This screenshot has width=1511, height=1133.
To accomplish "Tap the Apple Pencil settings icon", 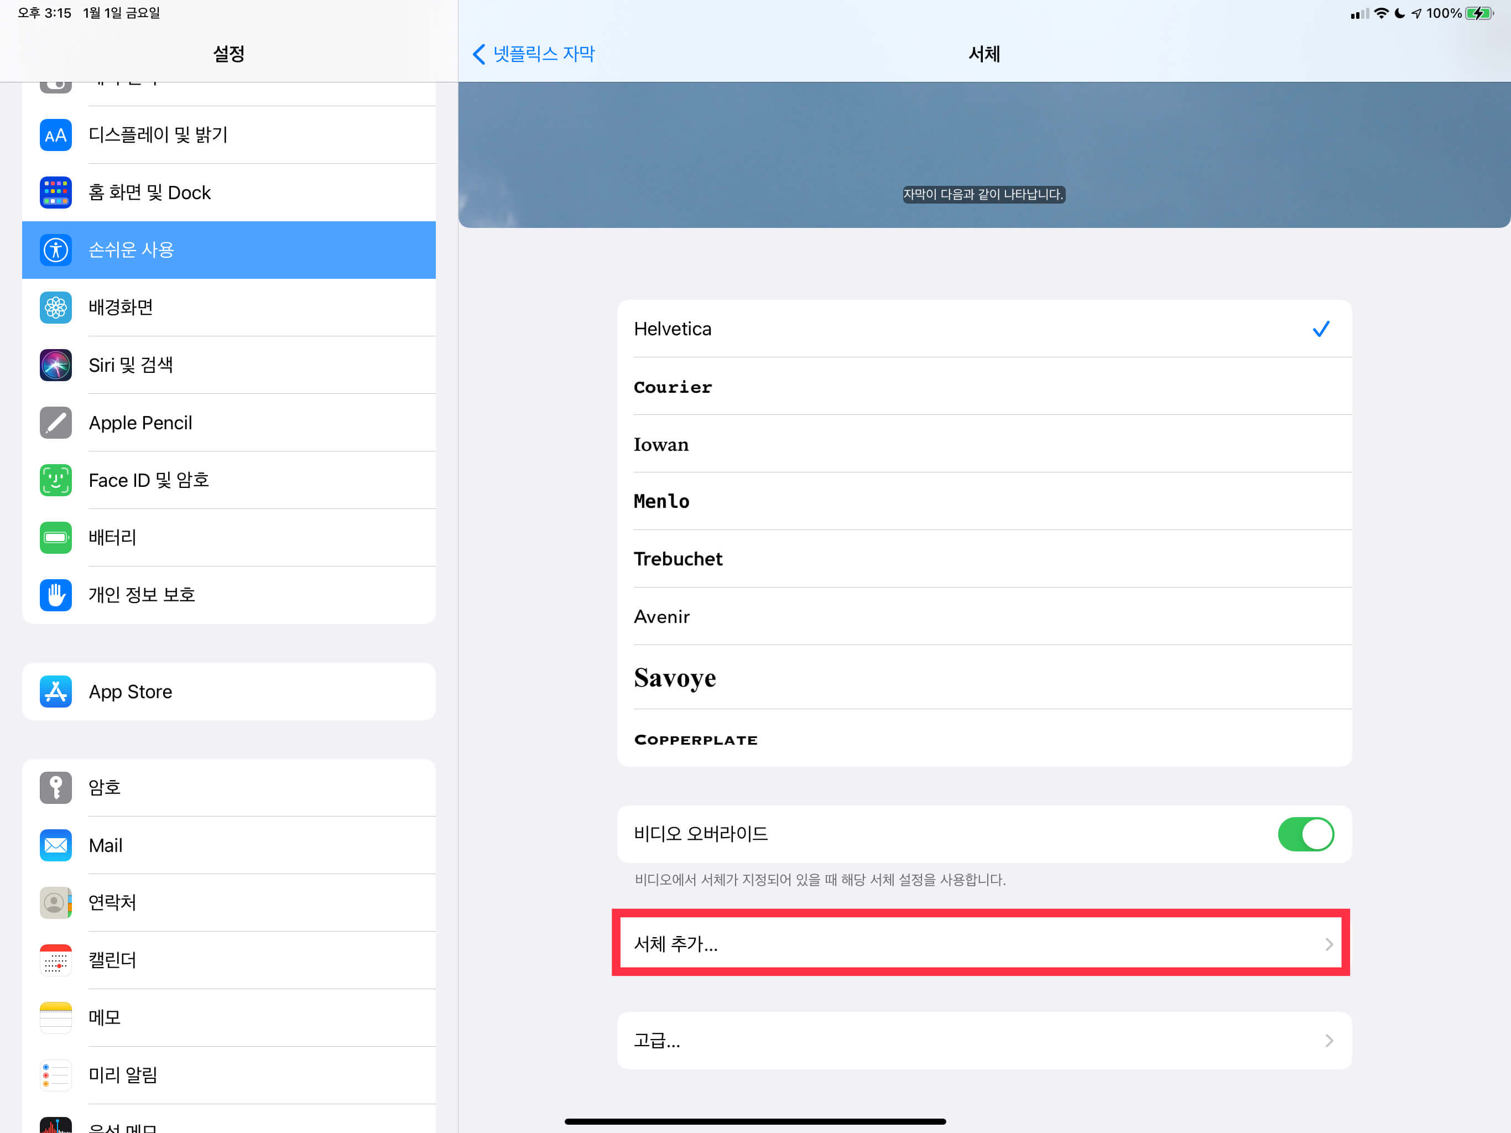I will pyautogui.click(x=55, y=422).
